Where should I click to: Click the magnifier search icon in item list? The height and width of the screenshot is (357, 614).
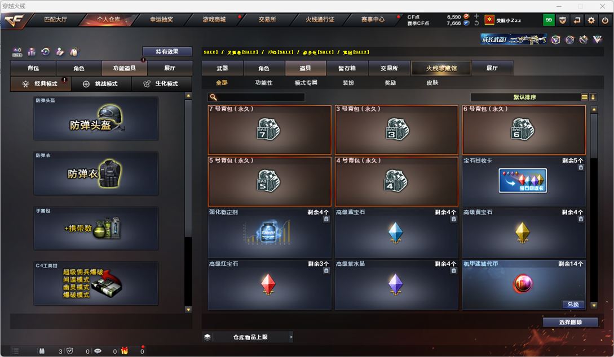[x=214, y=97]
